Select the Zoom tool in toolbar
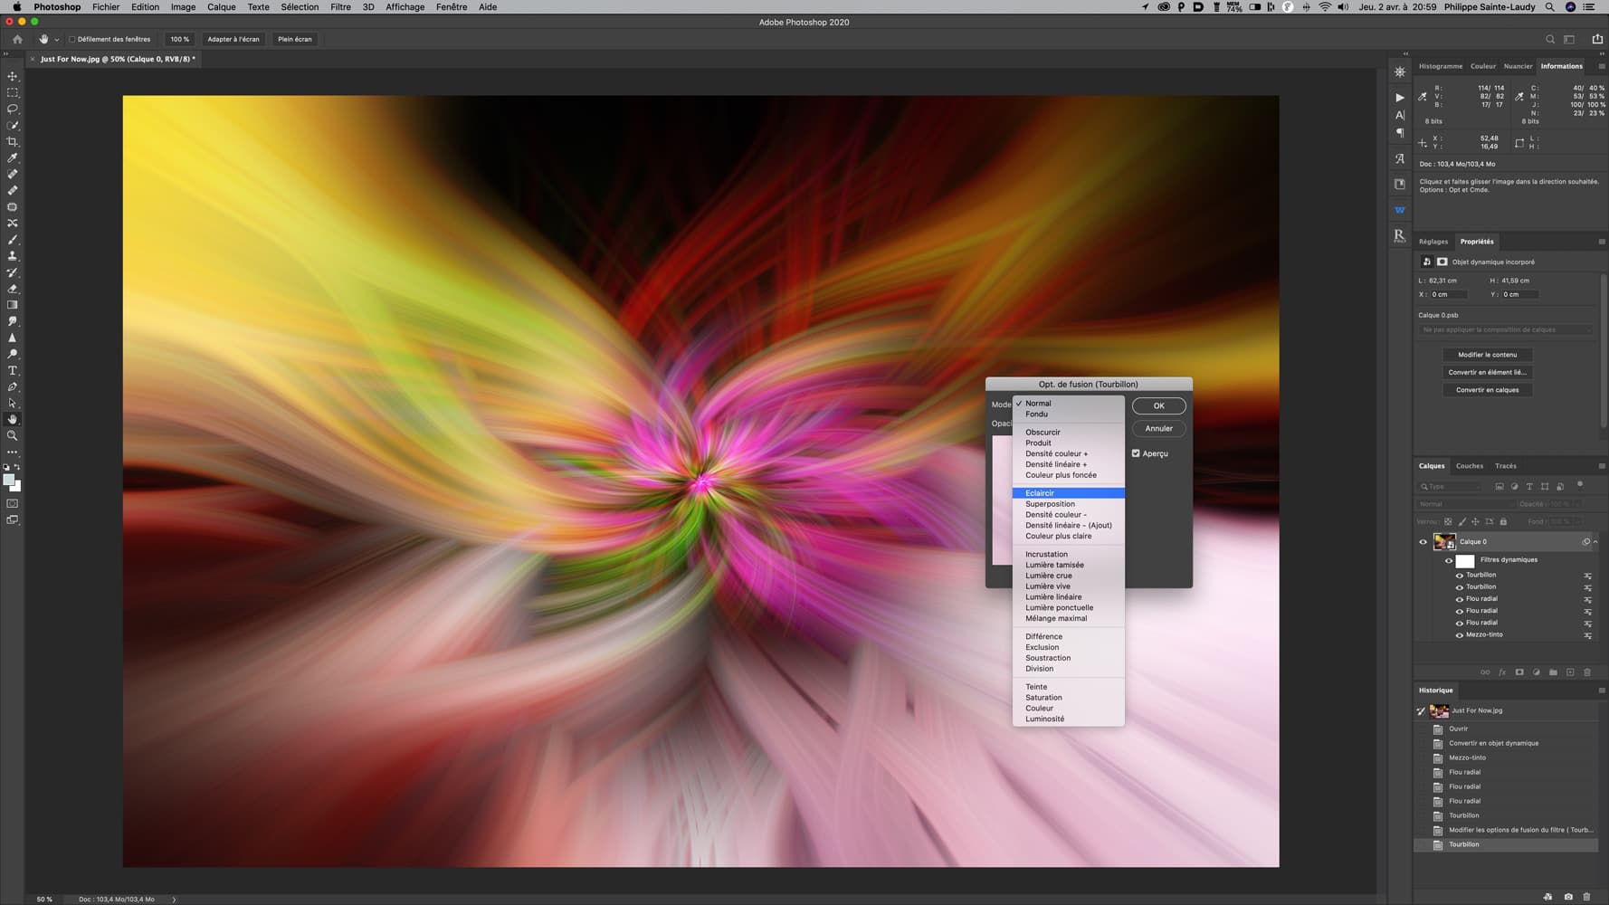Viewport: 1609px width, 905px height. point(13,435)
